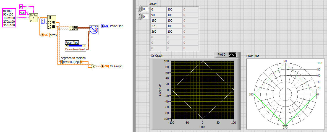This screenshot has width=327, height=132.
Task: Click the -50 marker on the Time axis
Action: point(187,122)
